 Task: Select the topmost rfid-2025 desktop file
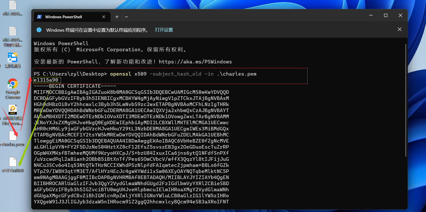[13, 8]
